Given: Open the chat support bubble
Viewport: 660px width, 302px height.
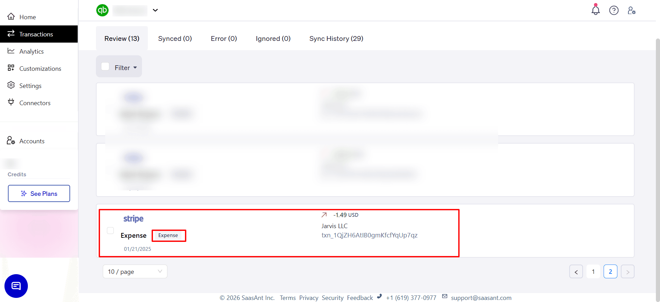Looking at the screenshot, I should [16, 286].
